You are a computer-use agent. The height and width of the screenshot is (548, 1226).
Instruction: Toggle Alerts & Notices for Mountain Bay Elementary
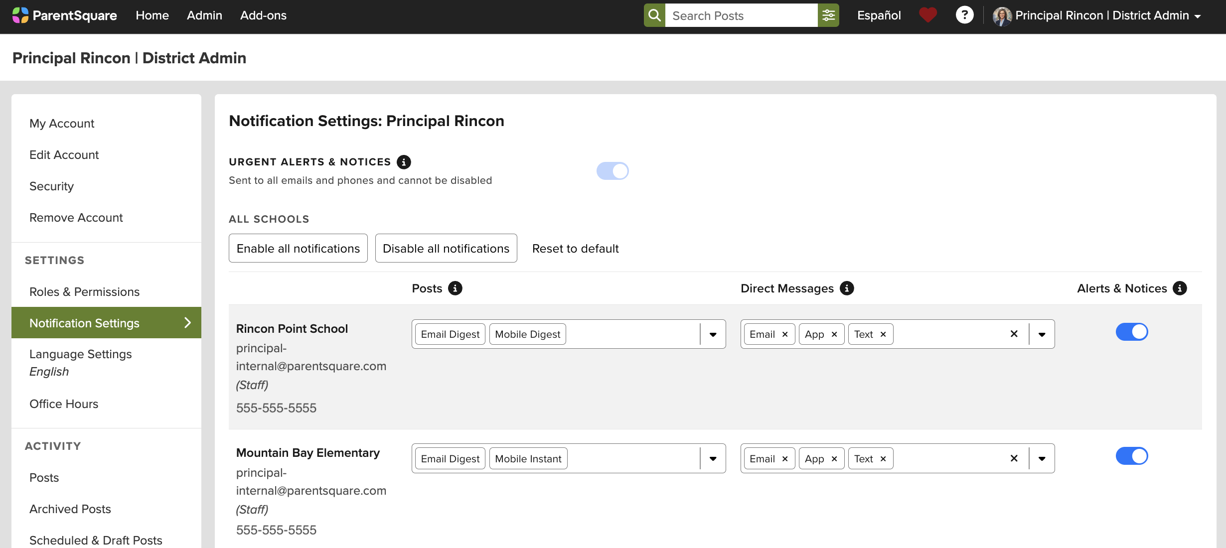click(x=1132, y=456)
